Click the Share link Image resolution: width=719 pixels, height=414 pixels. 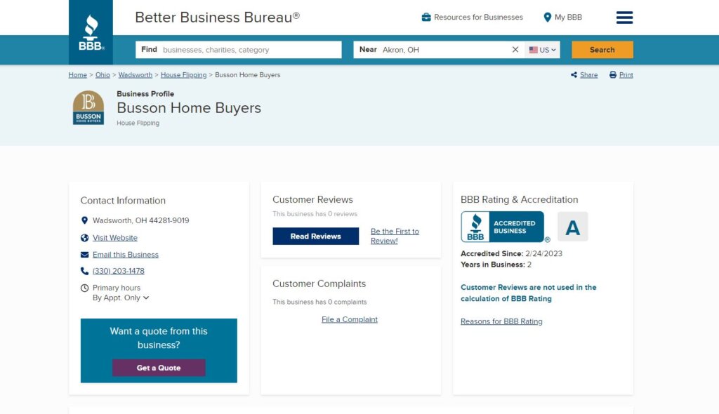coord(589,75)
